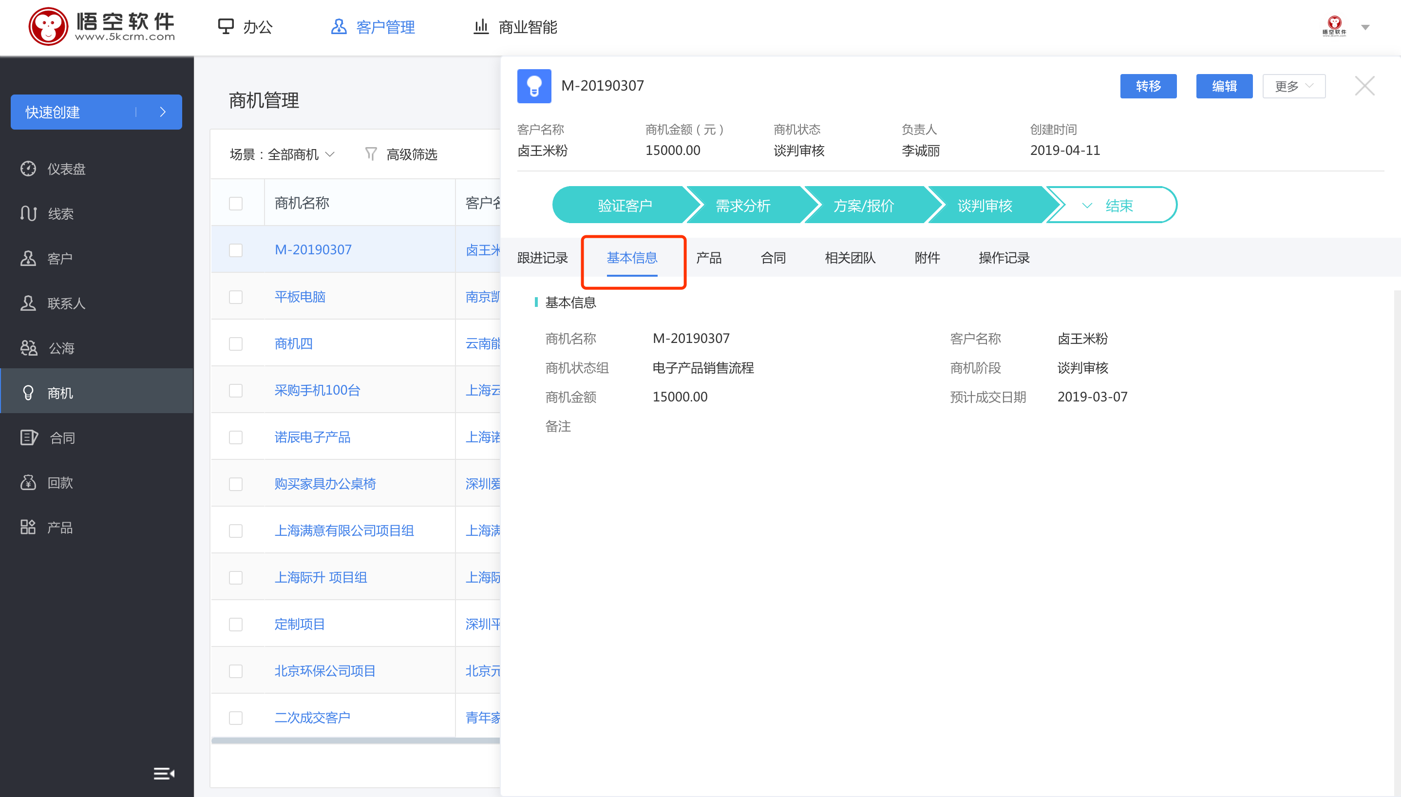1401x797 pixels.
Task: Switch to the 相关团队 tab
Action: pyautogui.click(x=850, y=258)
